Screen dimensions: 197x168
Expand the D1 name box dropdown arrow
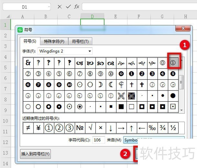(49, 7)
